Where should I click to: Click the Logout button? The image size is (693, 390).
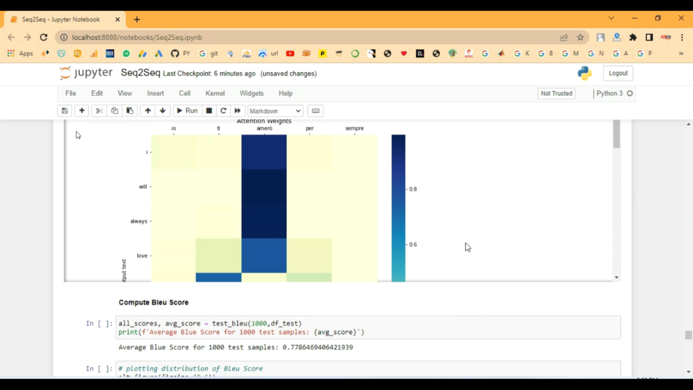618,73
